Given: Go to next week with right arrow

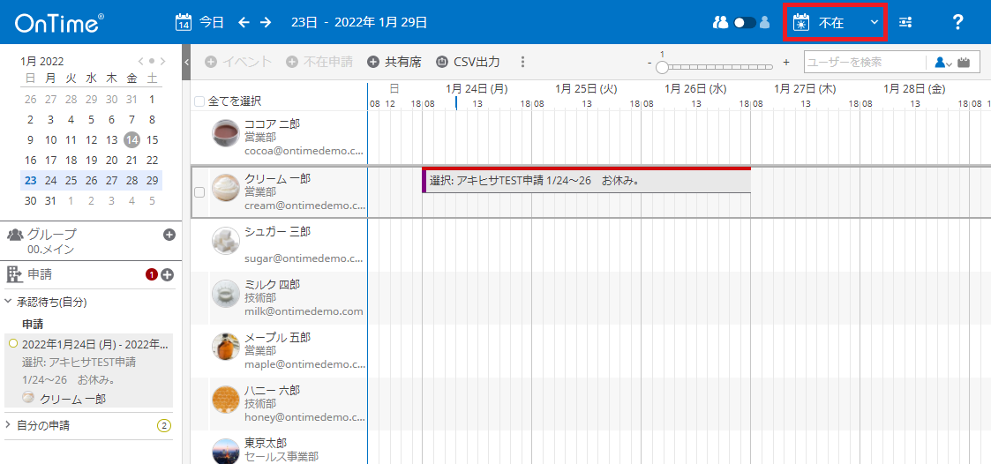Looking at the screenshot, I should (266, 22).
